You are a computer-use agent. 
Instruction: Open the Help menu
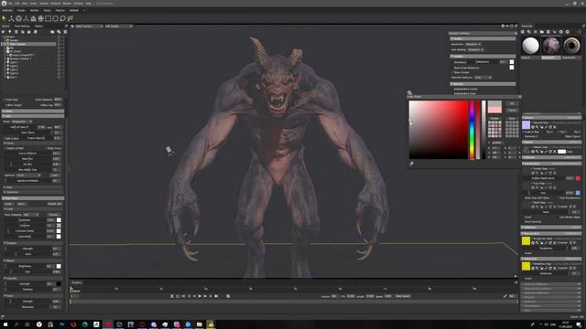coord(89,4)
